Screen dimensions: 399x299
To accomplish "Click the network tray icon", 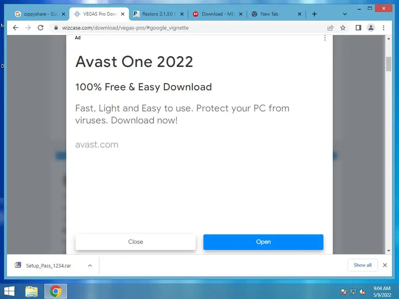I will [x=353, y=292].
